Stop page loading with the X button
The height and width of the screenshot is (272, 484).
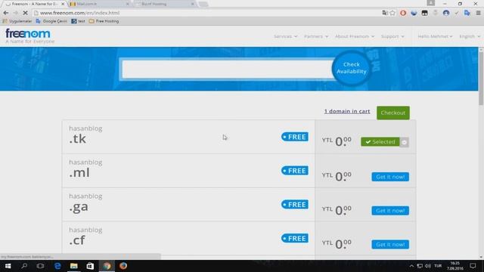tap(25, 13)
